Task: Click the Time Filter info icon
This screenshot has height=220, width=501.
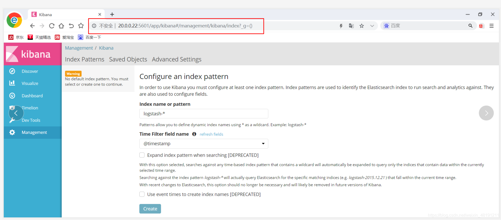Action: point(194,134)
